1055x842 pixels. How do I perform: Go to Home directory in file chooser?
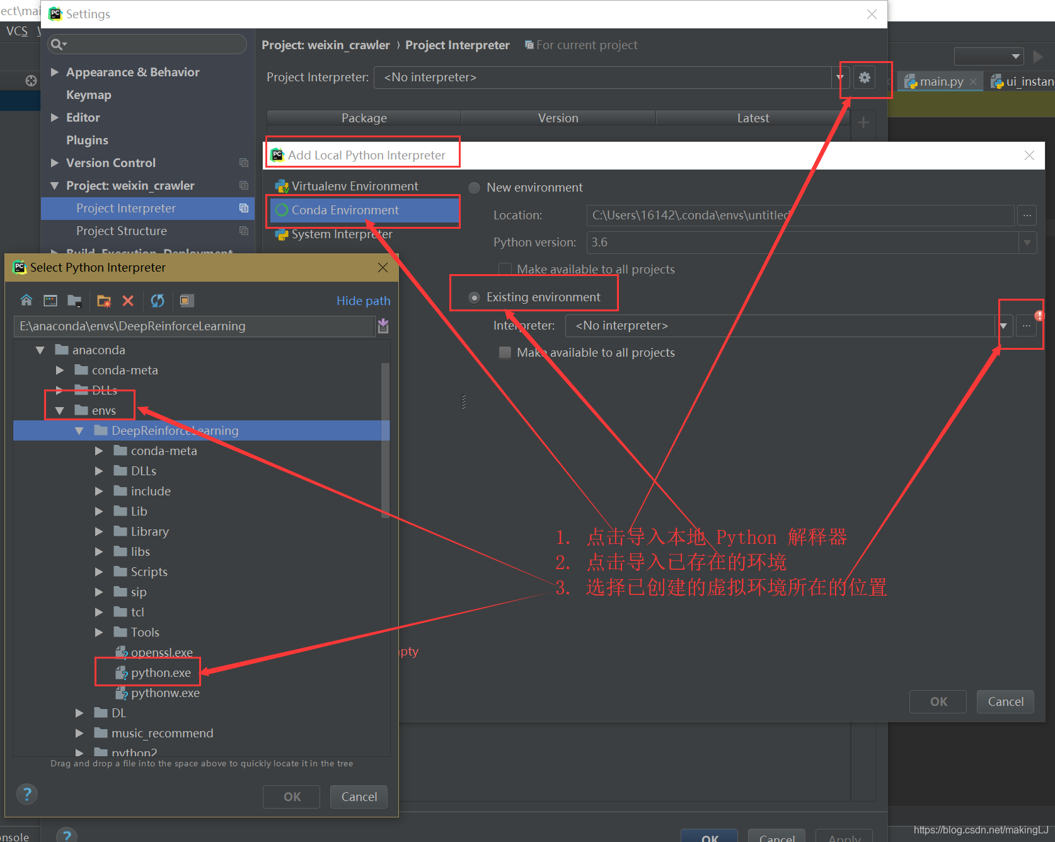click(26, 301)
